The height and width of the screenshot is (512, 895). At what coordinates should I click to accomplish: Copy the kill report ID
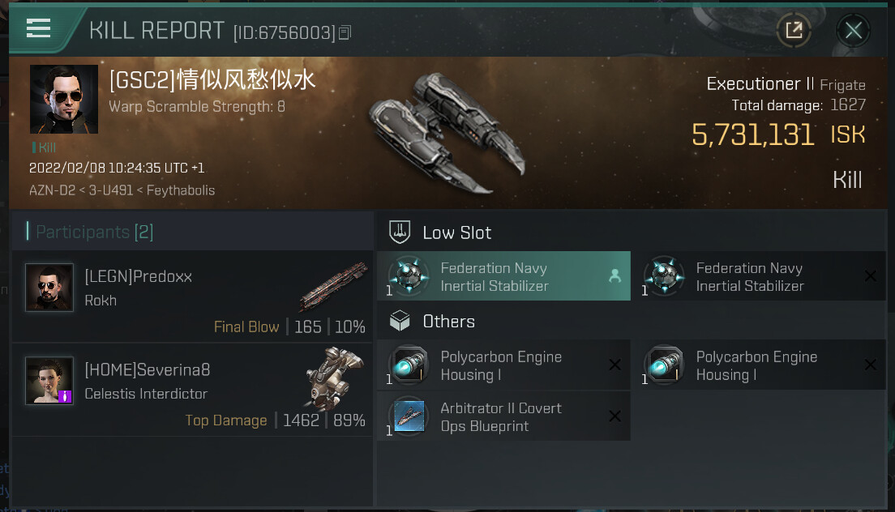pyautogui.click(x=345, y=32)
